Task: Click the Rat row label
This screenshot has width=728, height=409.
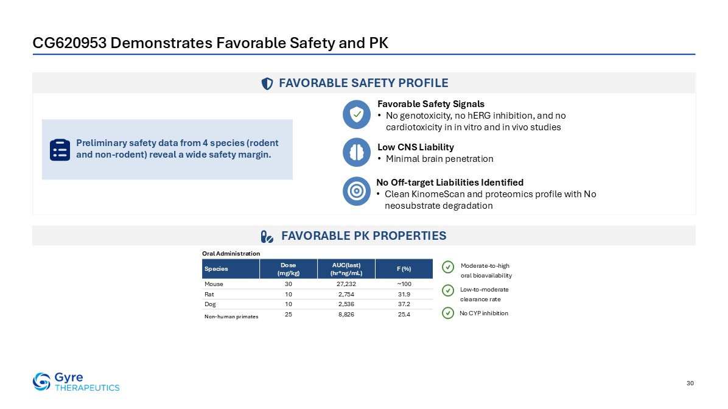Action: click(x=209, y=295)
